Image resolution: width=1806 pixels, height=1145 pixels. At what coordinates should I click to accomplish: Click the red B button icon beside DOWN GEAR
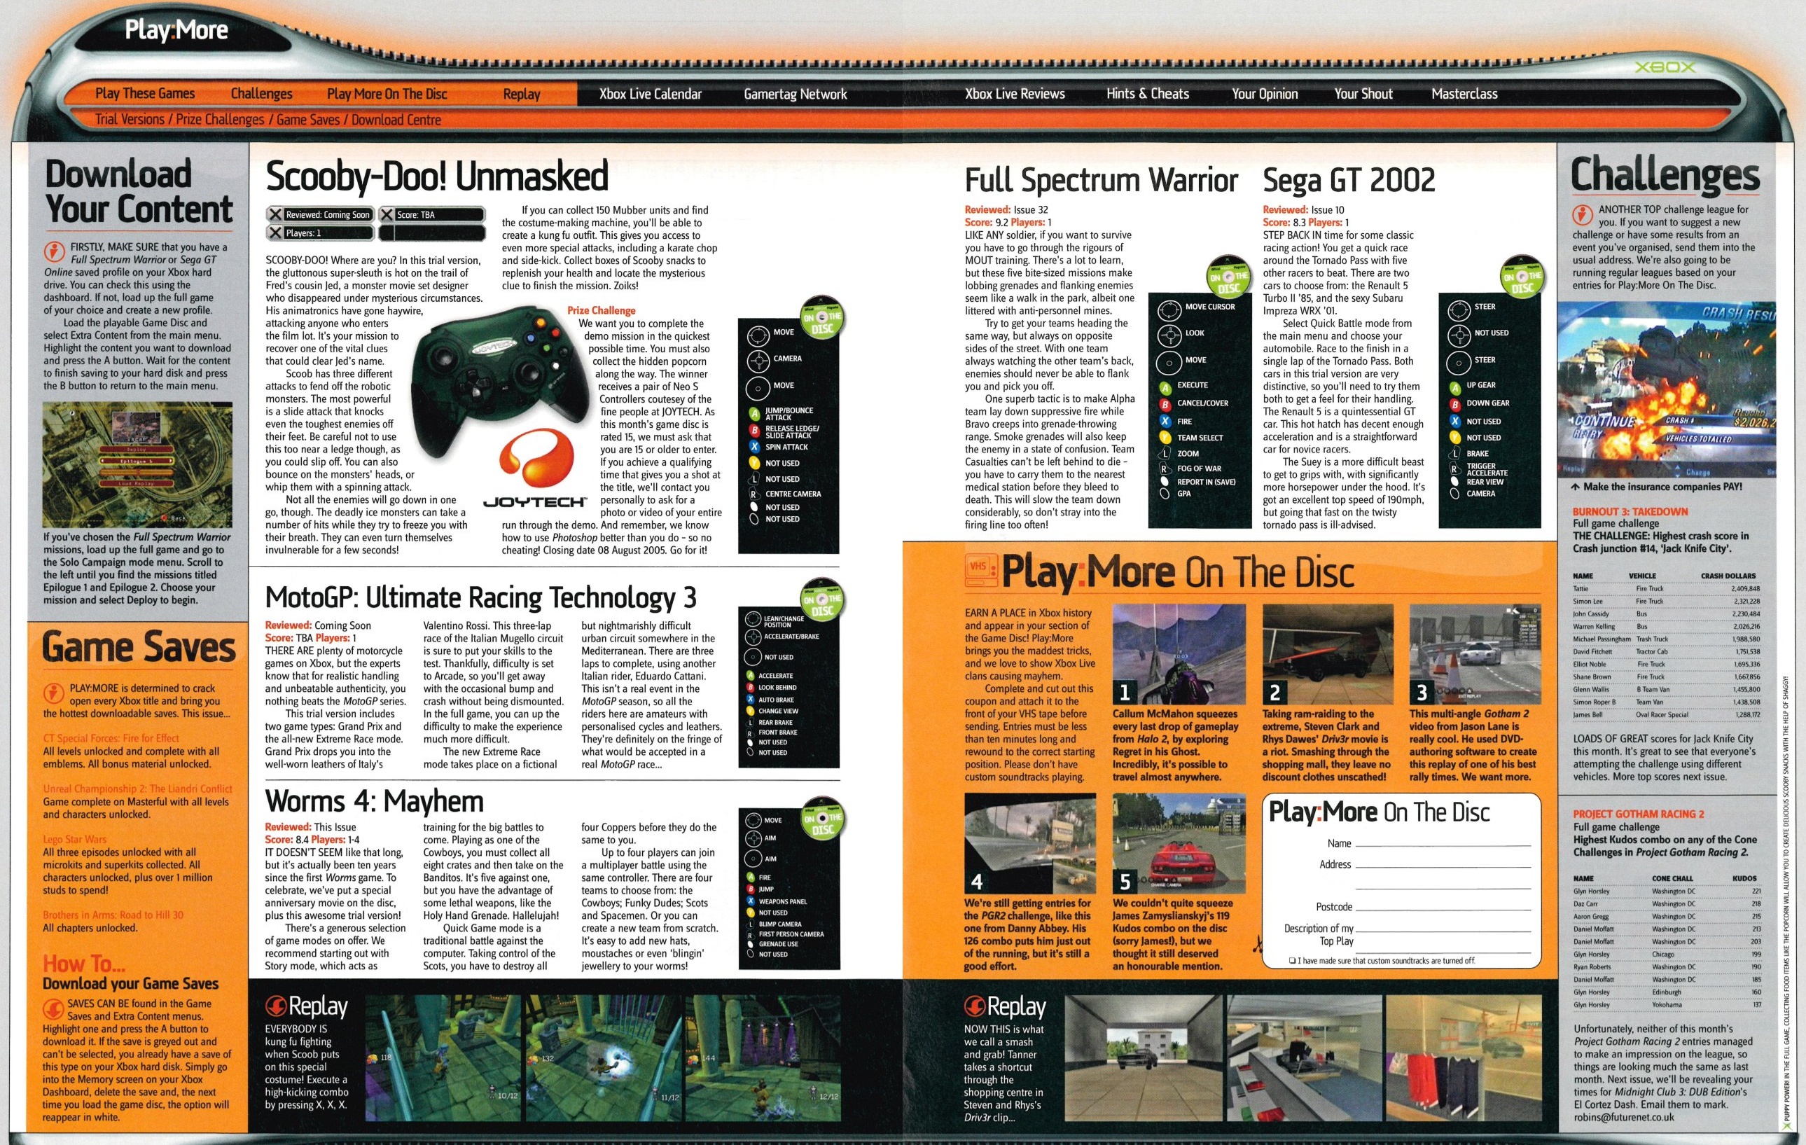[x=1454, y=404]
